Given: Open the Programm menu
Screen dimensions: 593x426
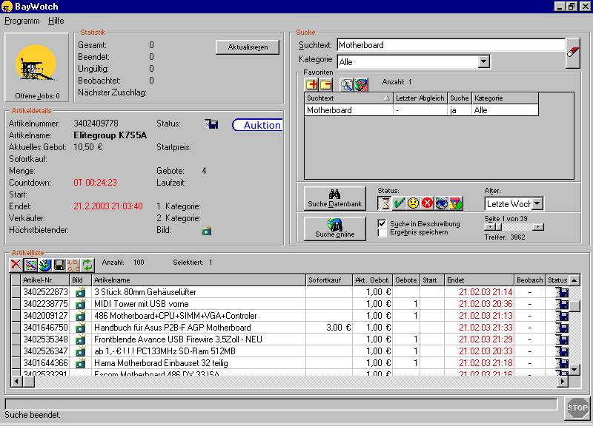Looking at the screenshot, I should (x=22, y=21).
